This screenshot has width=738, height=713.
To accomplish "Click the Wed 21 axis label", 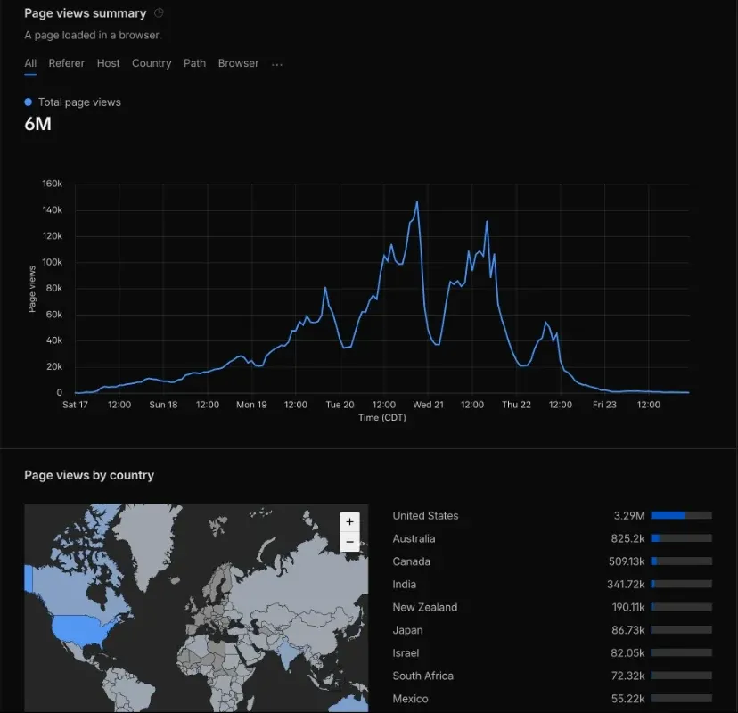I will click(x=429, y=405).
